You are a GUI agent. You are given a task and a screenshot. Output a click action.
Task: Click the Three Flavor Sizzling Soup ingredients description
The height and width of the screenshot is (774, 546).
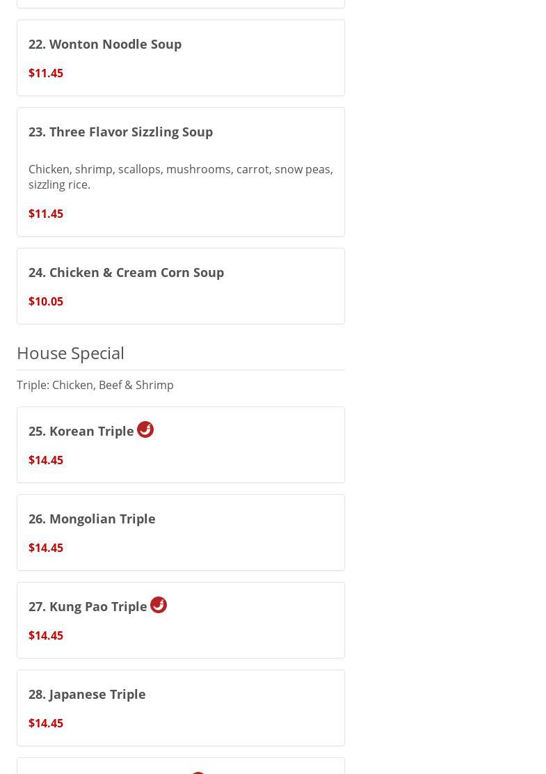point(180,177)
